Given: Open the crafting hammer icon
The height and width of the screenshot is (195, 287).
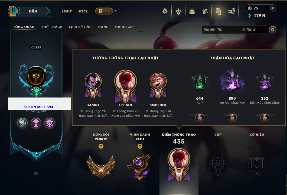Looking at the screenshot, I should pyautogui.click(x=205, y=12).
